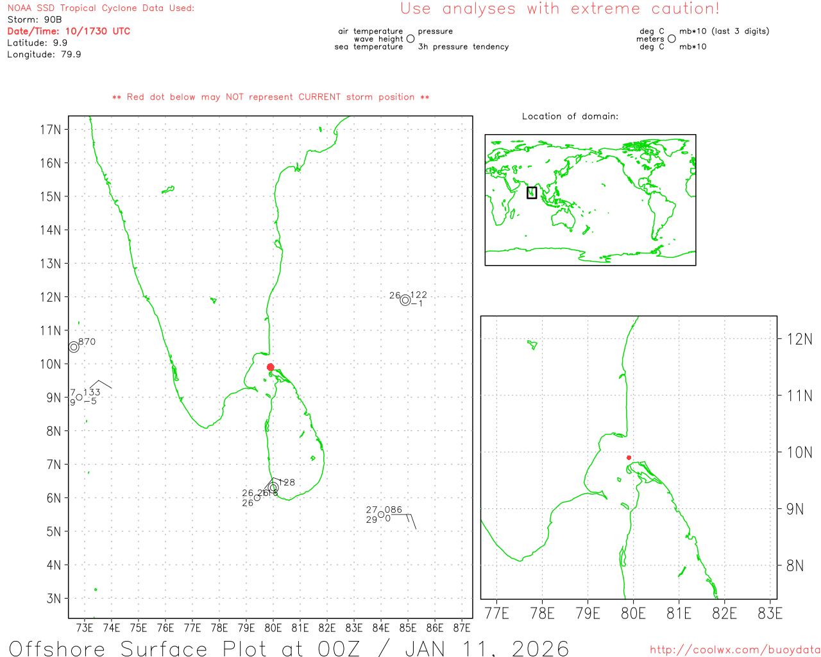Click the 13N latitude axis label

50,264
